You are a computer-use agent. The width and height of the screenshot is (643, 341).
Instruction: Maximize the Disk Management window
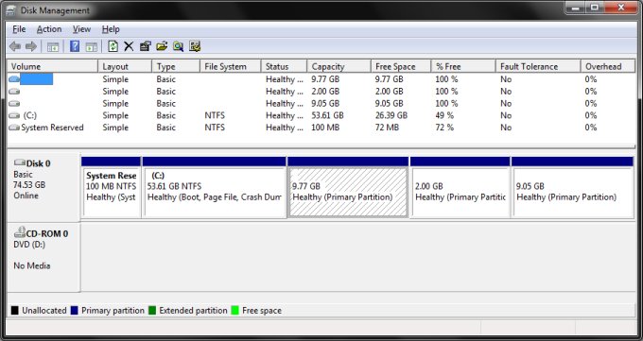click(x=595, y=8)
